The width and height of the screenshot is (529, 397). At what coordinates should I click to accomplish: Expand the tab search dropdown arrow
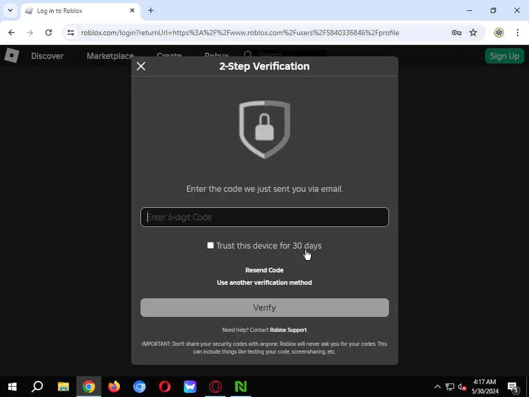[x=10, y=10]
